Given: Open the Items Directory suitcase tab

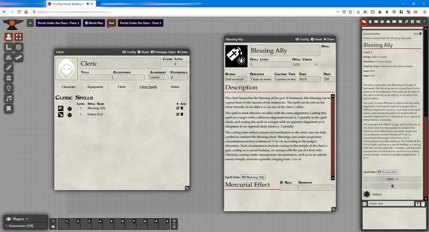Looking at the screenshot, I should coord(388,22).
